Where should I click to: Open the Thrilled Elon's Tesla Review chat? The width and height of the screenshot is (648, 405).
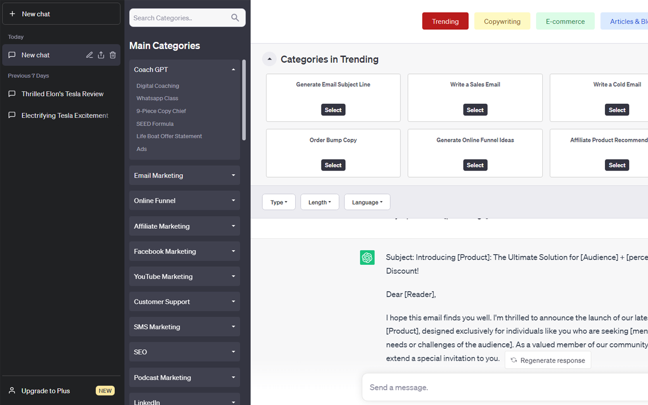point(61,94)
